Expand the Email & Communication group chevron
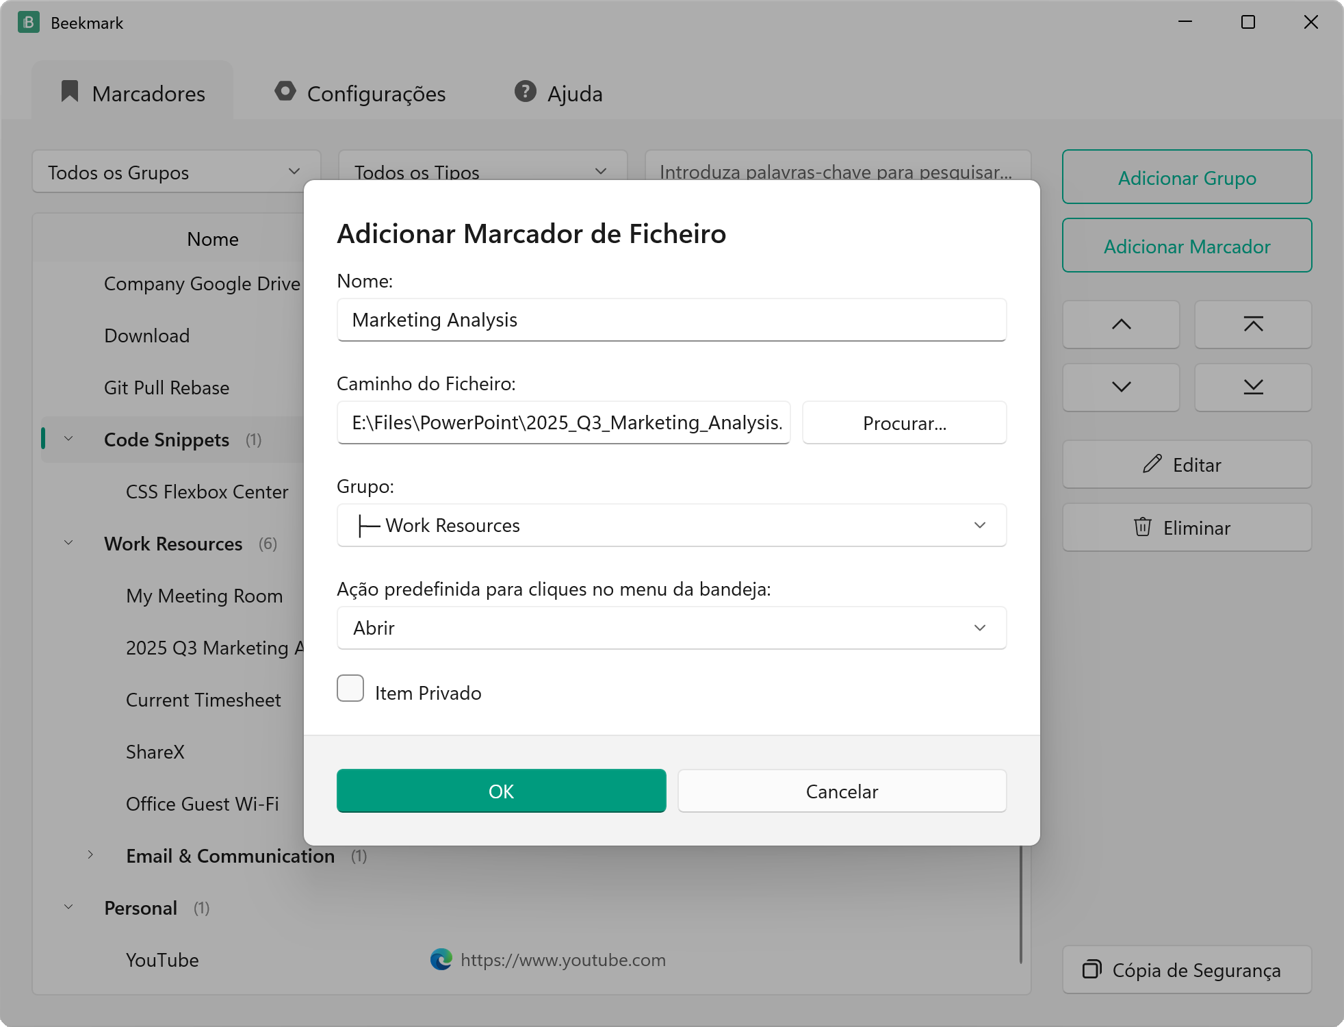The image size is (1344, 1027). coord(90,855)
